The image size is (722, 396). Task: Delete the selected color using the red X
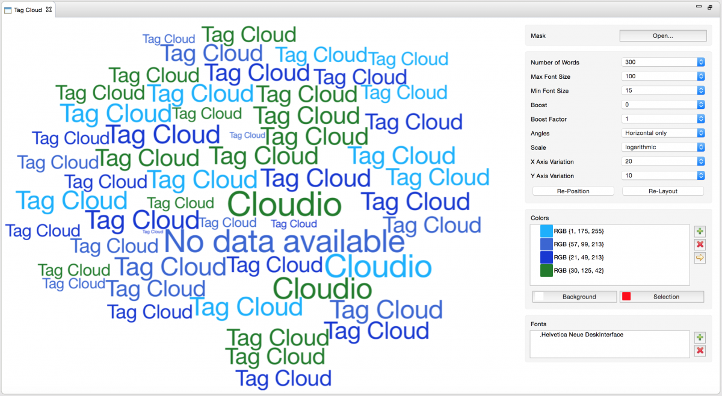700,244
